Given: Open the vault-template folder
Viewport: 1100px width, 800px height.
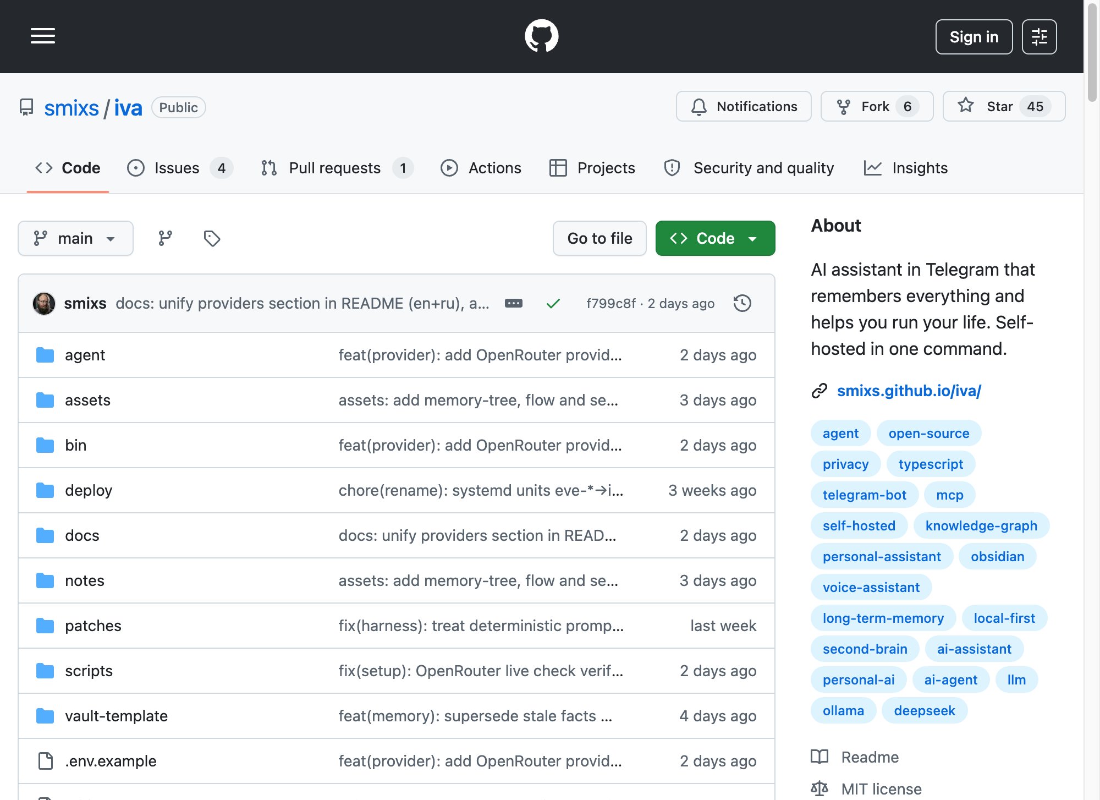Looking at the screenshot, I should [x=116, y=716].
